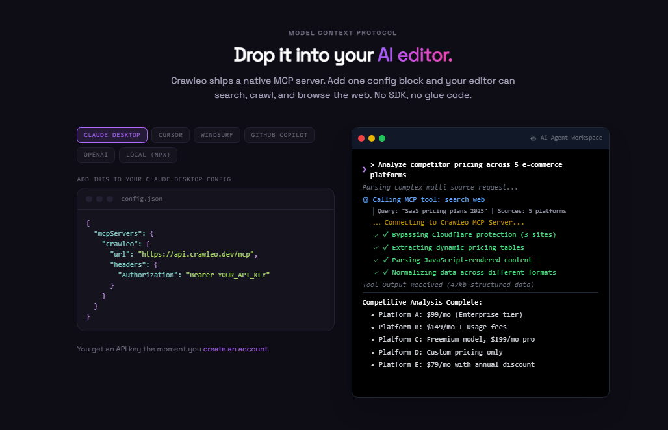Switch to the Windsurf tab
The image size is (668, 430).
[x=217, y=135]
